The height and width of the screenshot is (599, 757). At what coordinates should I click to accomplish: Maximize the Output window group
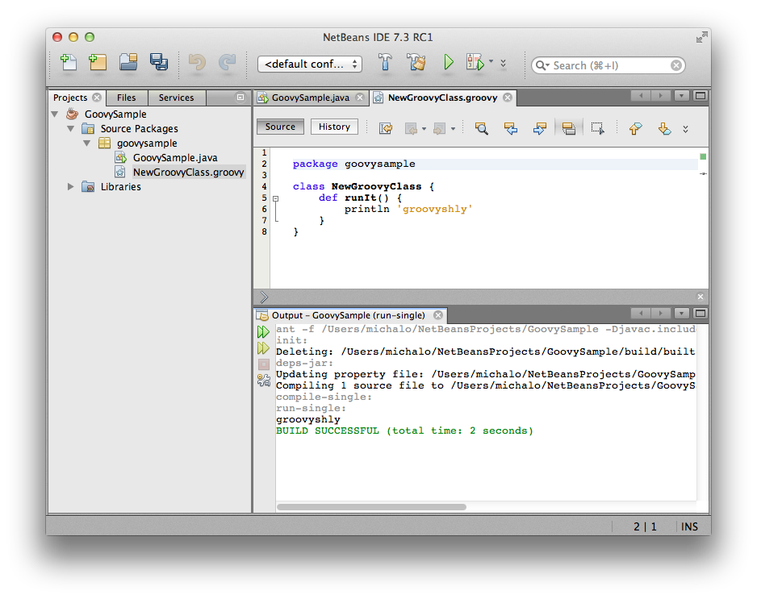point(700,314)
